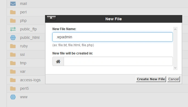Click Create New File button

(151, 79)
